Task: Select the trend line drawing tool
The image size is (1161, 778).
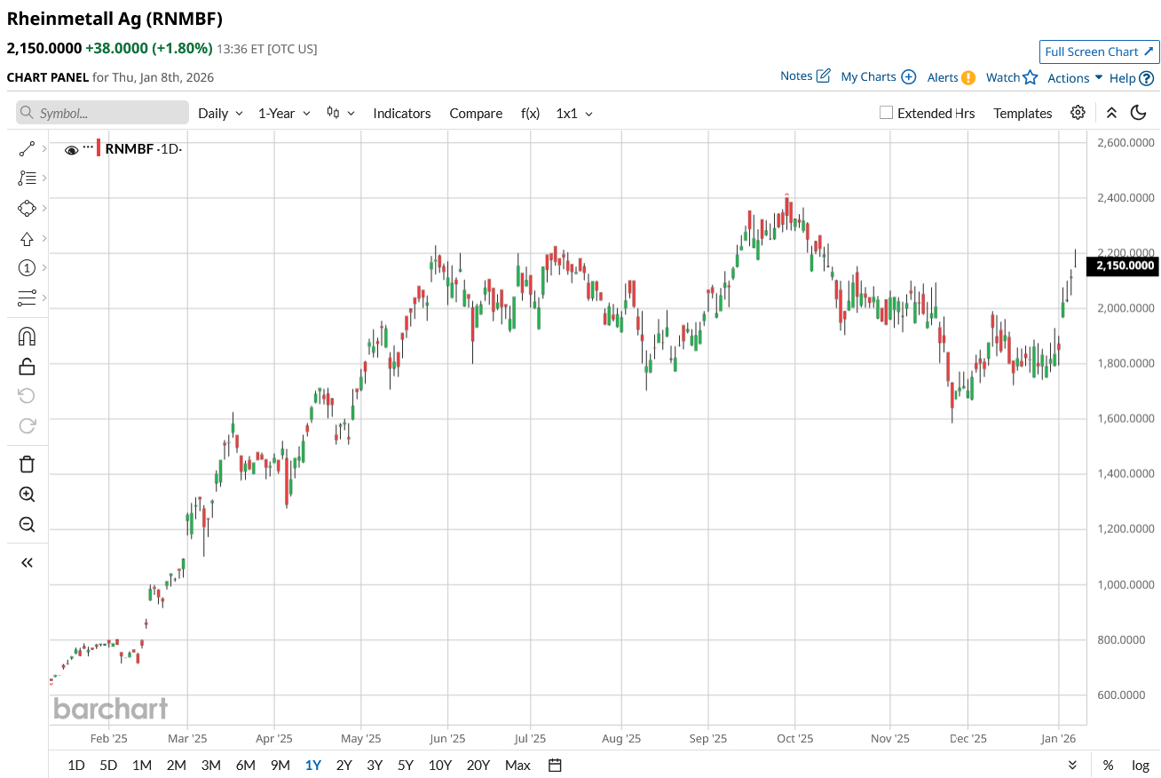Action: click(27, 149)
